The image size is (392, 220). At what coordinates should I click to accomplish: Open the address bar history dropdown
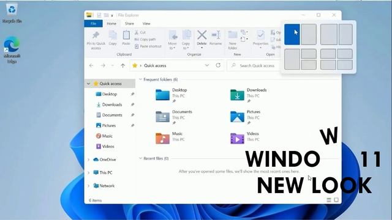(x=207, y=65)
